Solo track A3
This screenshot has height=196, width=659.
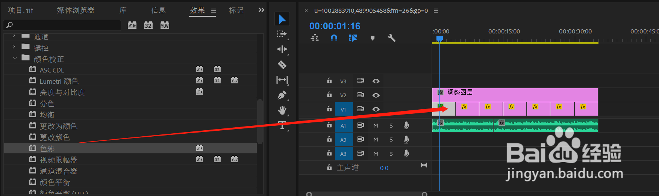point(391,154)
